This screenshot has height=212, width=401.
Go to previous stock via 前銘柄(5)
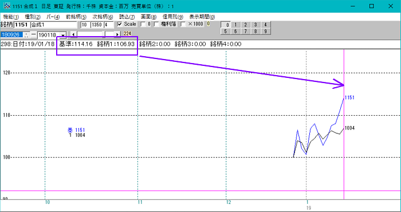[x=76, y=17]
